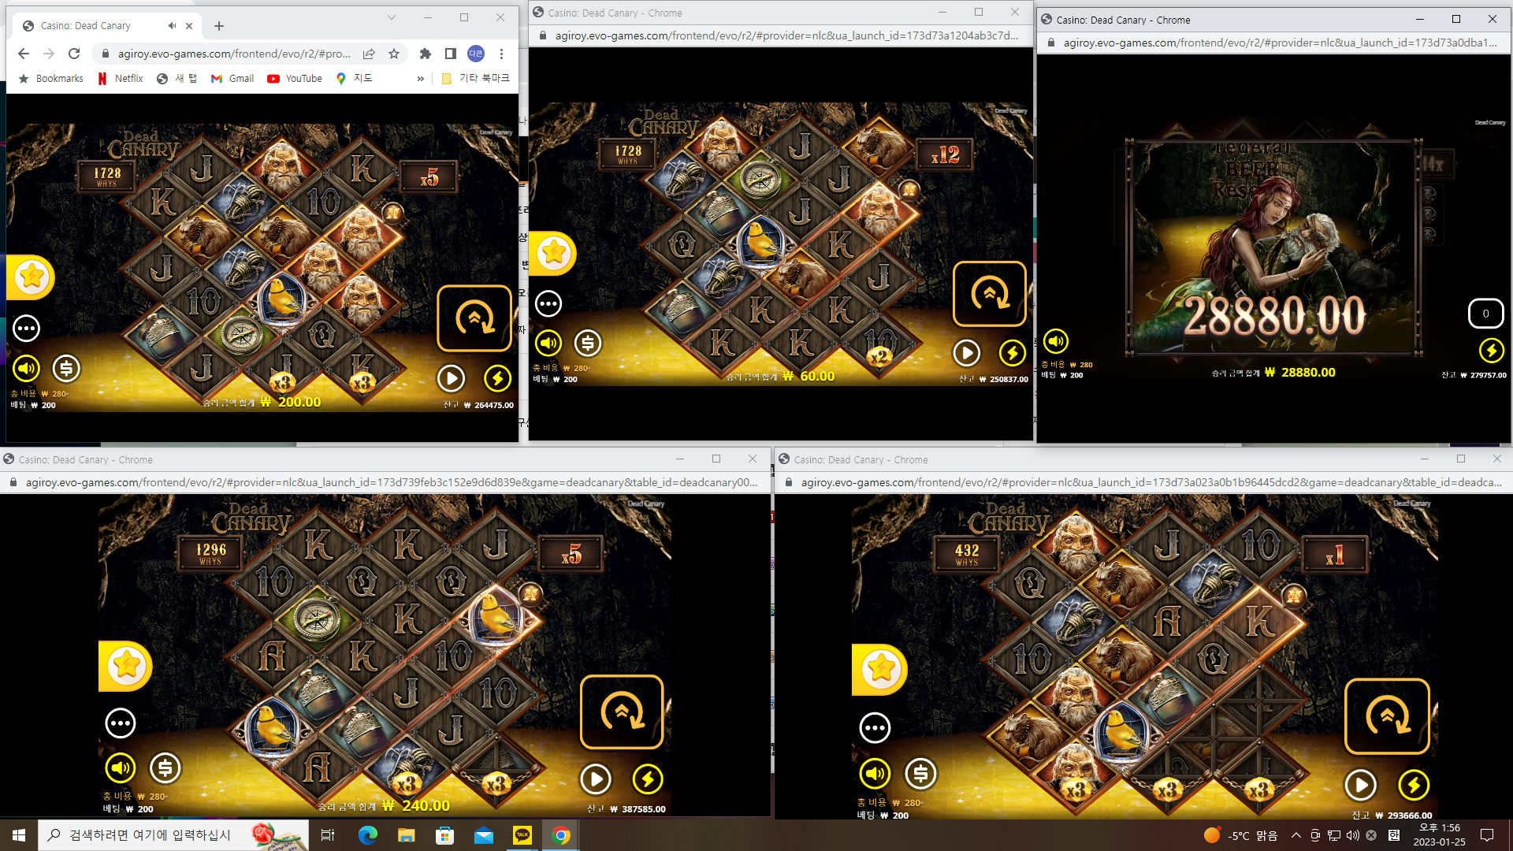Image resolution: width=1513 pixels, height=851 pixels.
Task: Open three-dot menu in the 250837.00 balance game
Action: (x=548, y=303)
